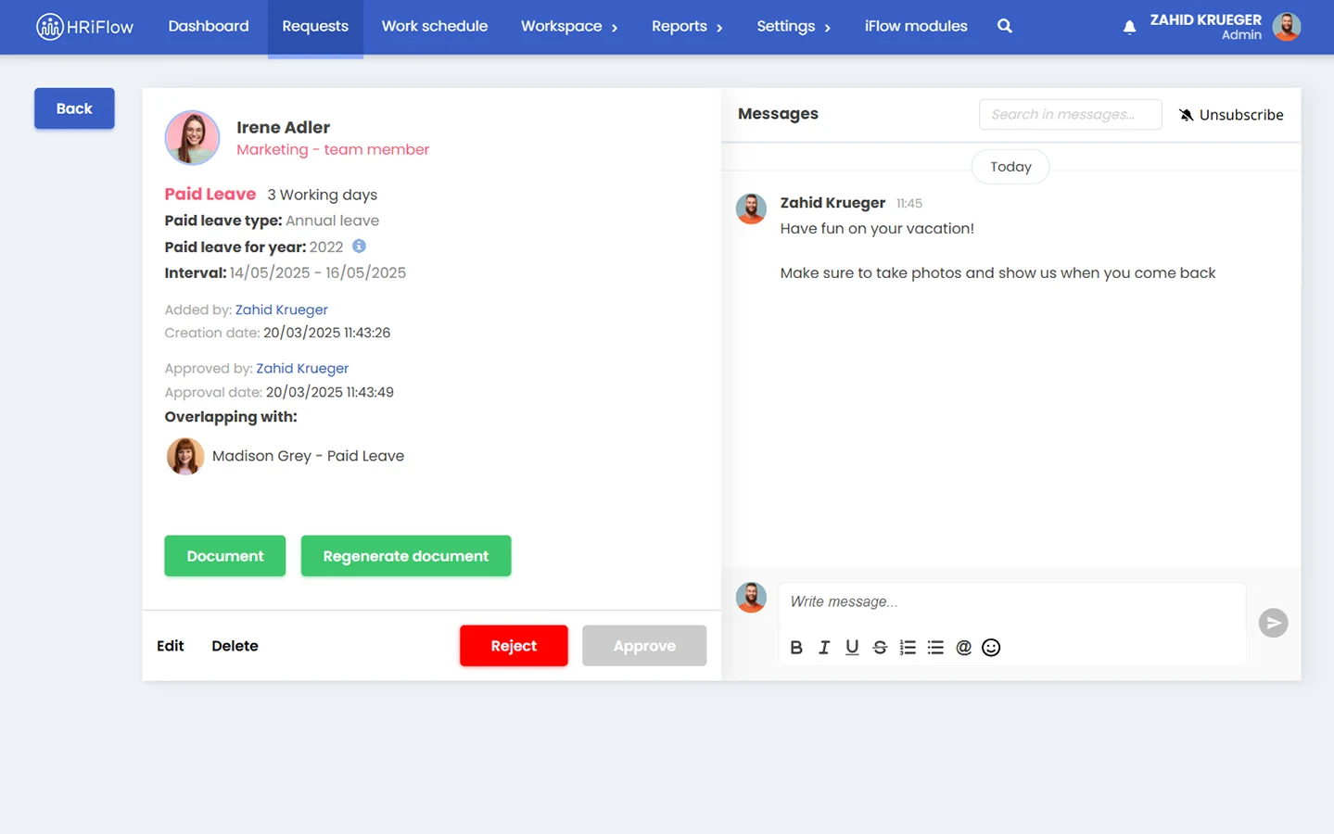
Task: Open the Settings dropdown
Action: [x=793, y=26]
